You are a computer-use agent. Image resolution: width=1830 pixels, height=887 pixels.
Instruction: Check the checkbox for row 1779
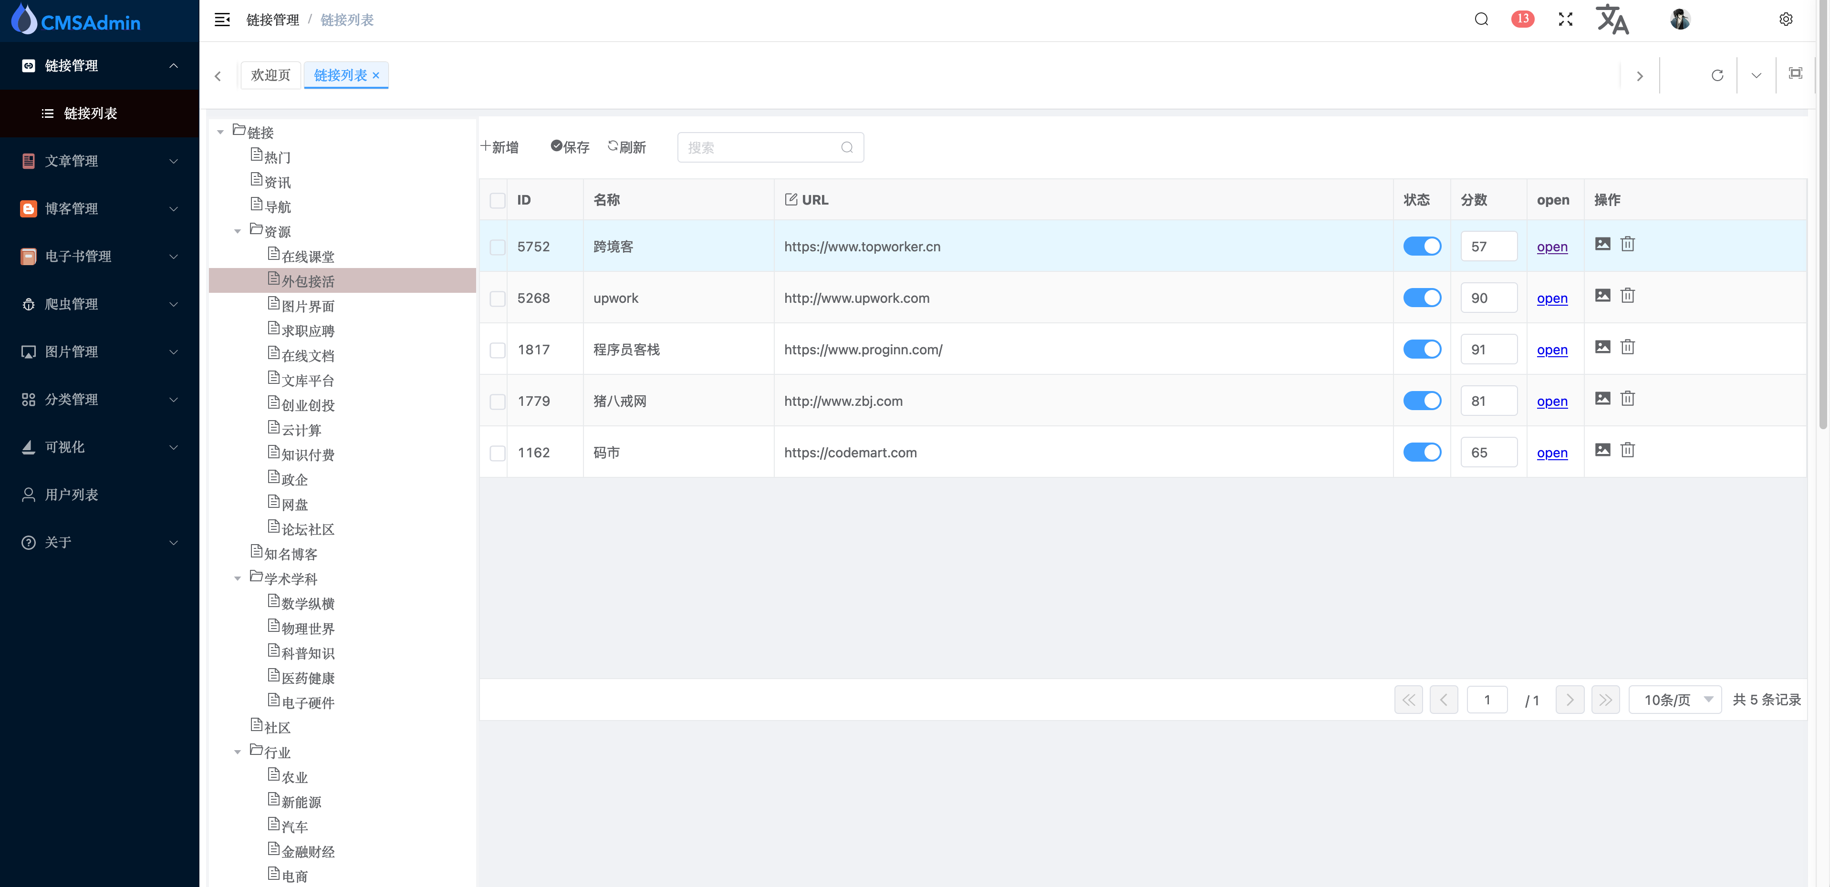(497, 402)
